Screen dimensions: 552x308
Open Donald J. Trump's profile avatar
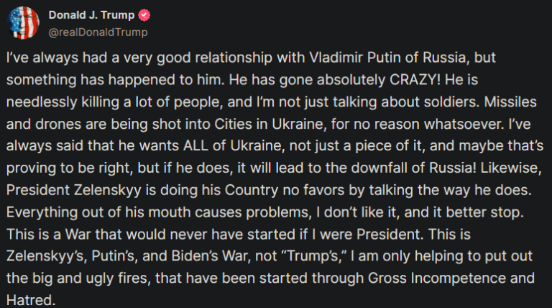tap(24, 23)
